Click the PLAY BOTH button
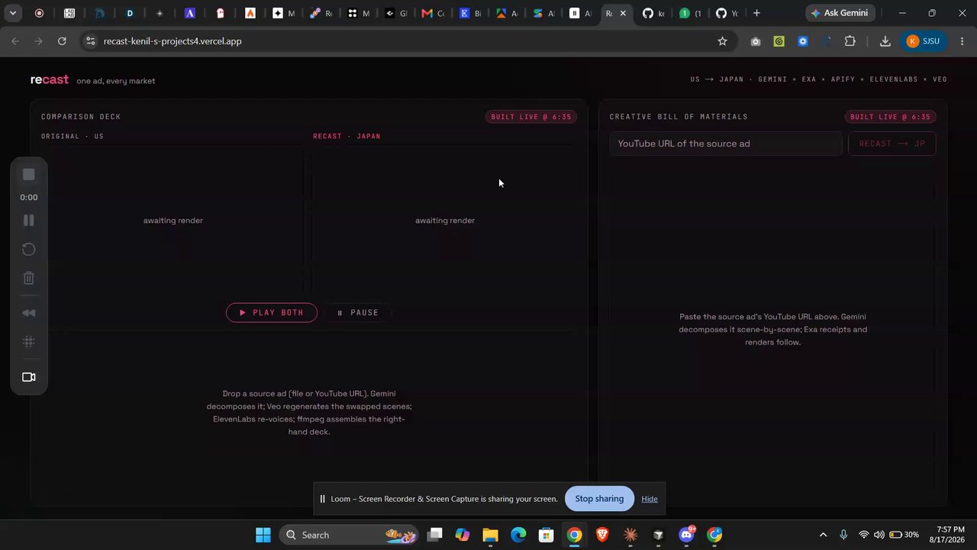The width and height of the screenshot is (977, 550). 272,312
